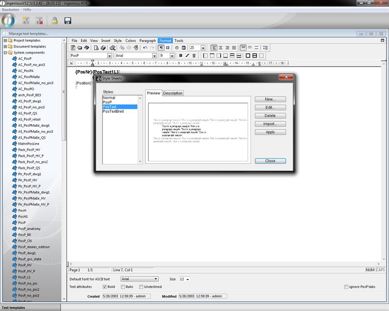
Task: Open the Paragraph menu
Action: [x=148, y=40]
